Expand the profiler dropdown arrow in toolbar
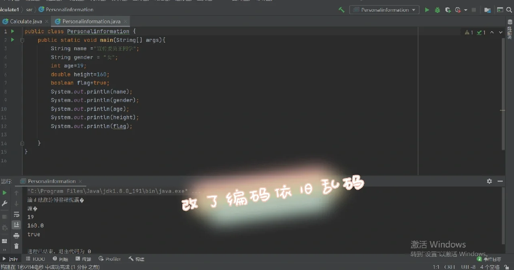 [x=465, y=10]
